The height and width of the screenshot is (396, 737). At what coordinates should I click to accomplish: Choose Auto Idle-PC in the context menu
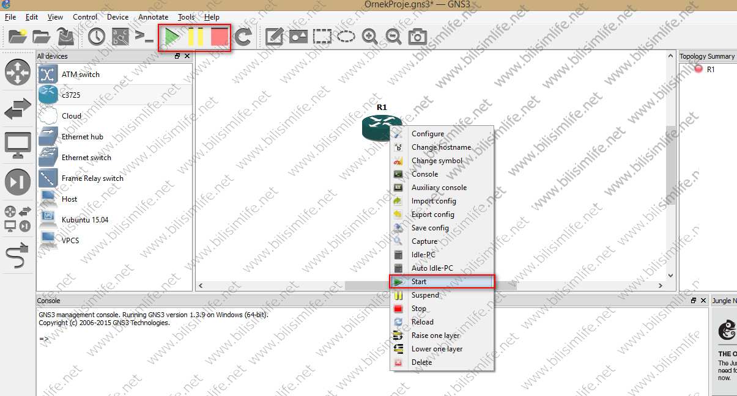tap(442, 268)
